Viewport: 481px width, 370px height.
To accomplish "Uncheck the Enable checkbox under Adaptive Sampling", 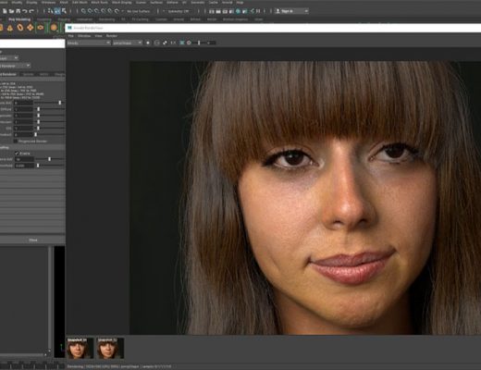I will (x=17, y=153).
